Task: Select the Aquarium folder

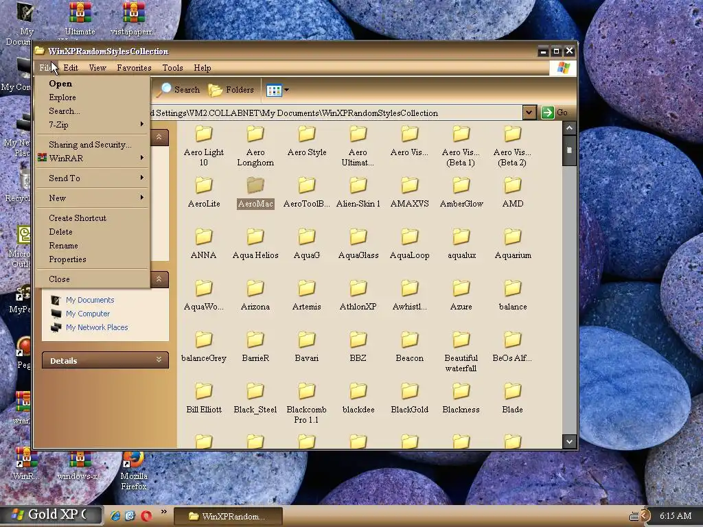Action: [512, 244]
